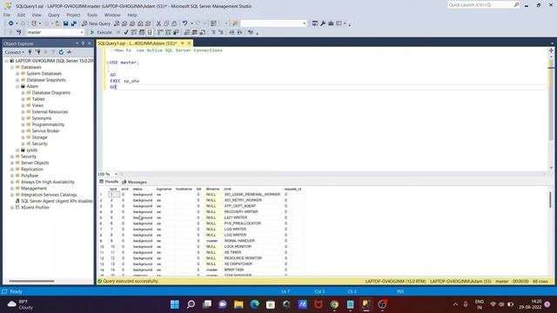This screenshot has width=557, height=313.
Task: Click the spid column header
Action: pyautogui.click(x=113, y=190)
